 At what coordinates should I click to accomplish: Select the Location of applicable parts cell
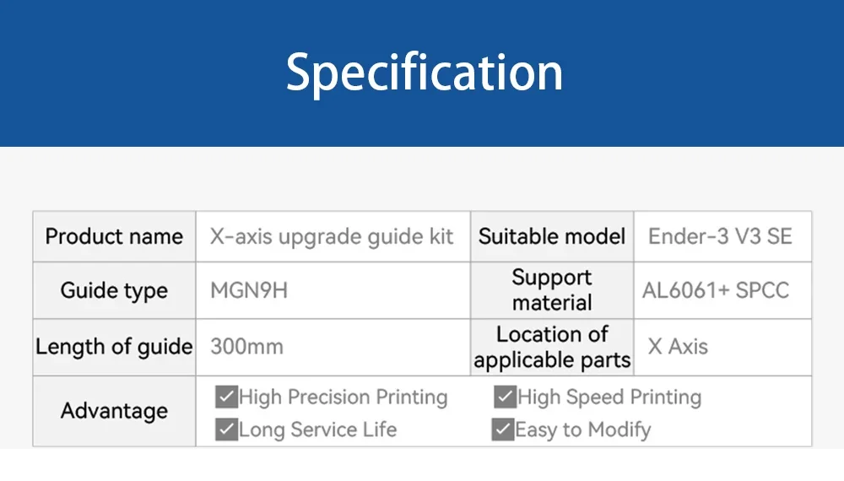point(552,347)
